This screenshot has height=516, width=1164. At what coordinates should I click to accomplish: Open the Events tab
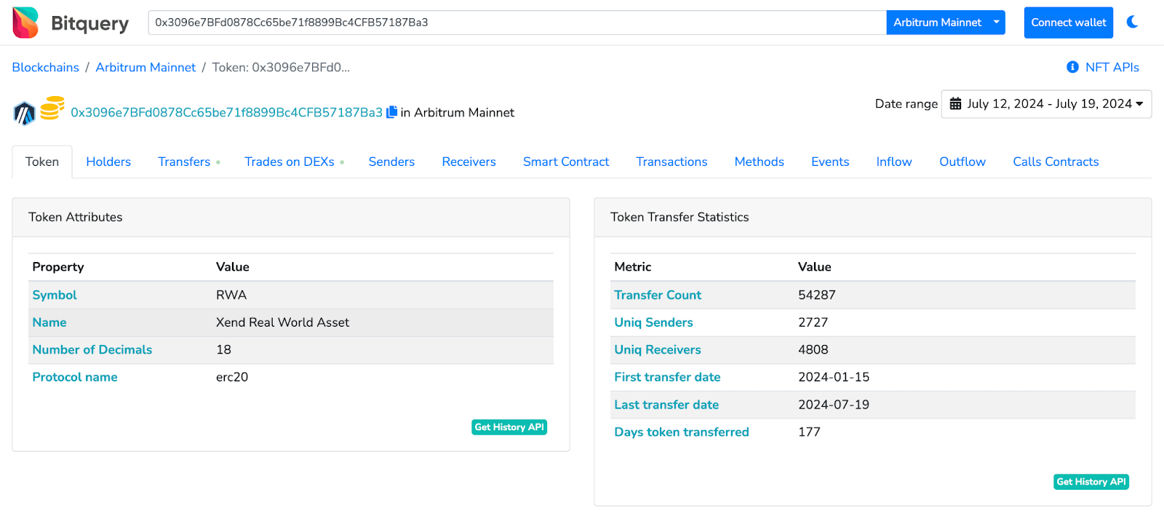coord(830,162)
